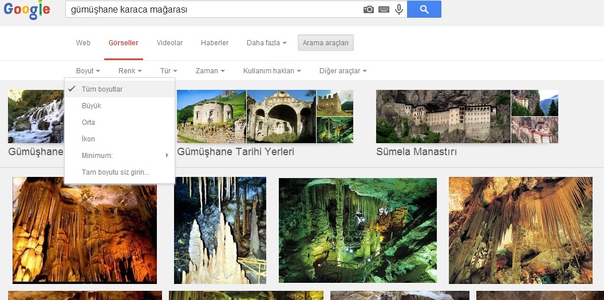Open the waterfall thumbnail for Gümüşhane

(x=36, y=116)
